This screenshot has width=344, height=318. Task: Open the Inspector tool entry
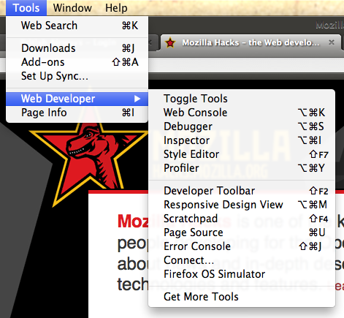[x=242, y=140]
